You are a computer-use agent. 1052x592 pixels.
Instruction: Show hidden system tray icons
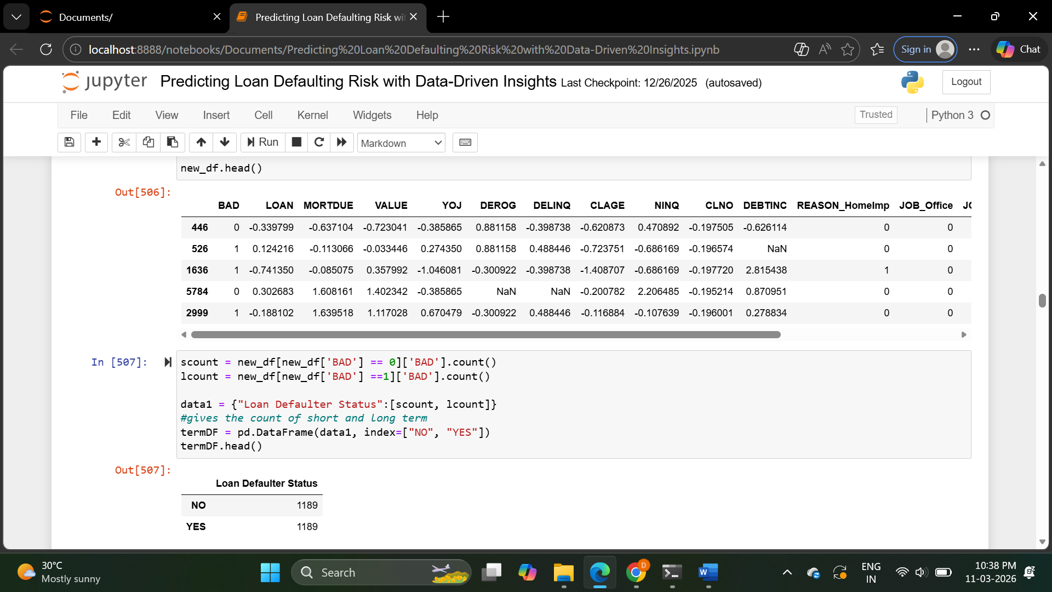tap(787, 572)
